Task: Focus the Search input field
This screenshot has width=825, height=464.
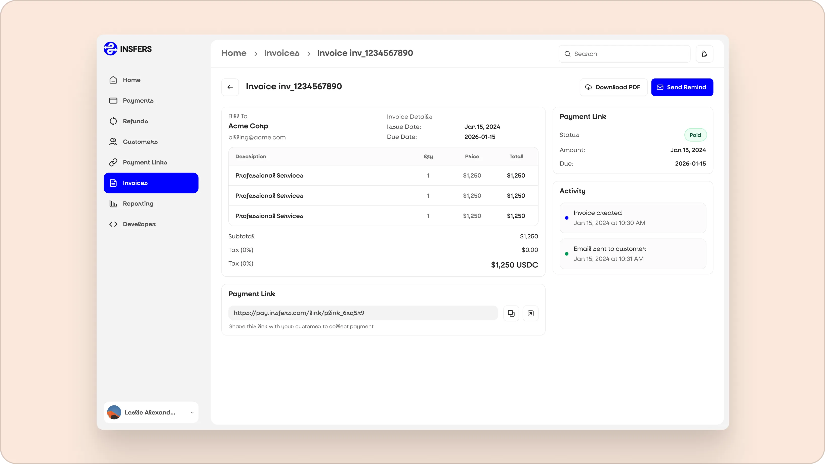Action: coord(624,54)
